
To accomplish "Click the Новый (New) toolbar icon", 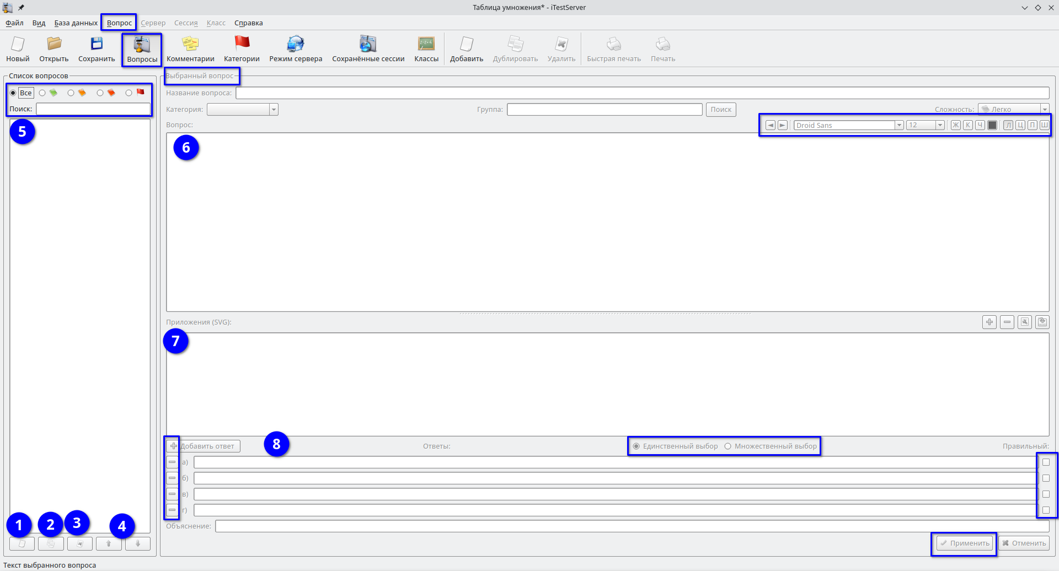I will pyautogui.click(x=18, y=49).
